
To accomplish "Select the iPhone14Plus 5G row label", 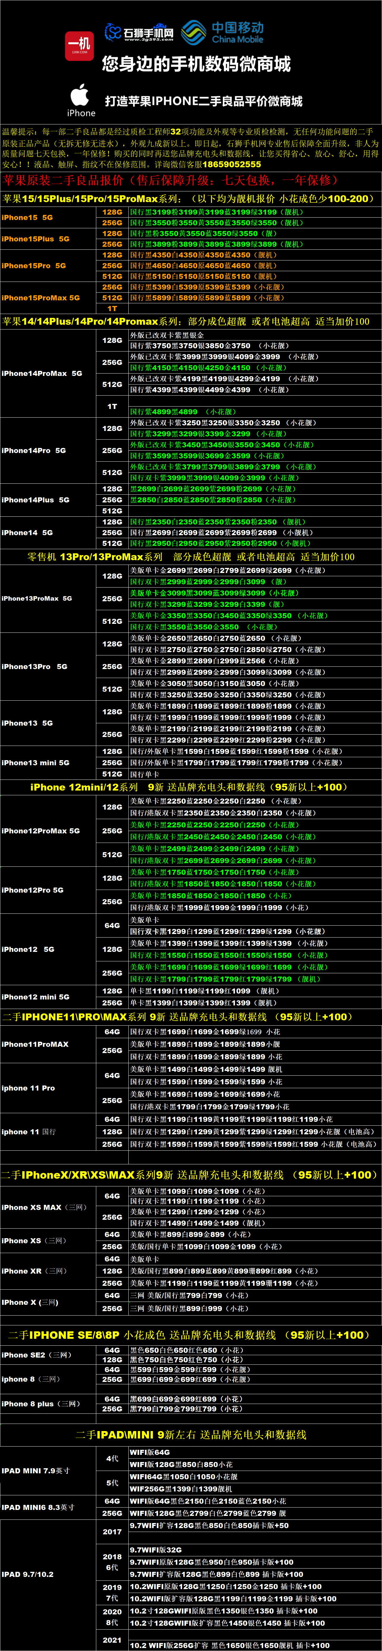I will tap(35, 500).
